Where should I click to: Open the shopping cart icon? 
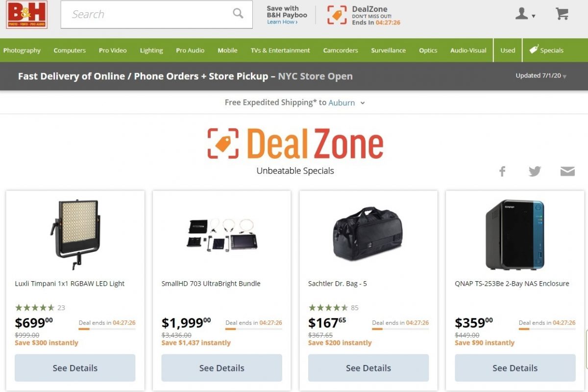click(x=562, y=14)
